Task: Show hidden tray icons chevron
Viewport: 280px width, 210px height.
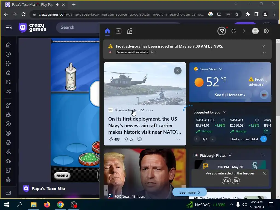Action: click(x=231, y=205)
